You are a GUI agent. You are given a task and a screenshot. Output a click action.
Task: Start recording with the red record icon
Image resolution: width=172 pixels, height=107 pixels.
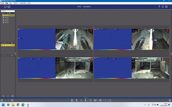click(x=105, y=100)
